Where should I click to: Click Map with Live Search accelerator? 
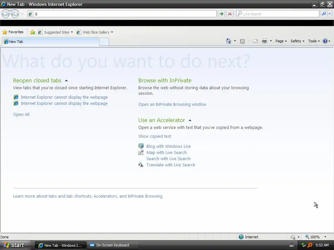[166, 152]
